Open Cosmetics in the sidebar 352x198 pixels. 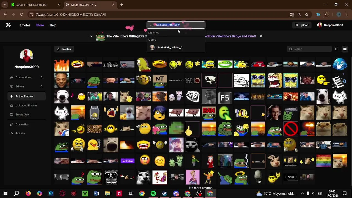point(26,124)
